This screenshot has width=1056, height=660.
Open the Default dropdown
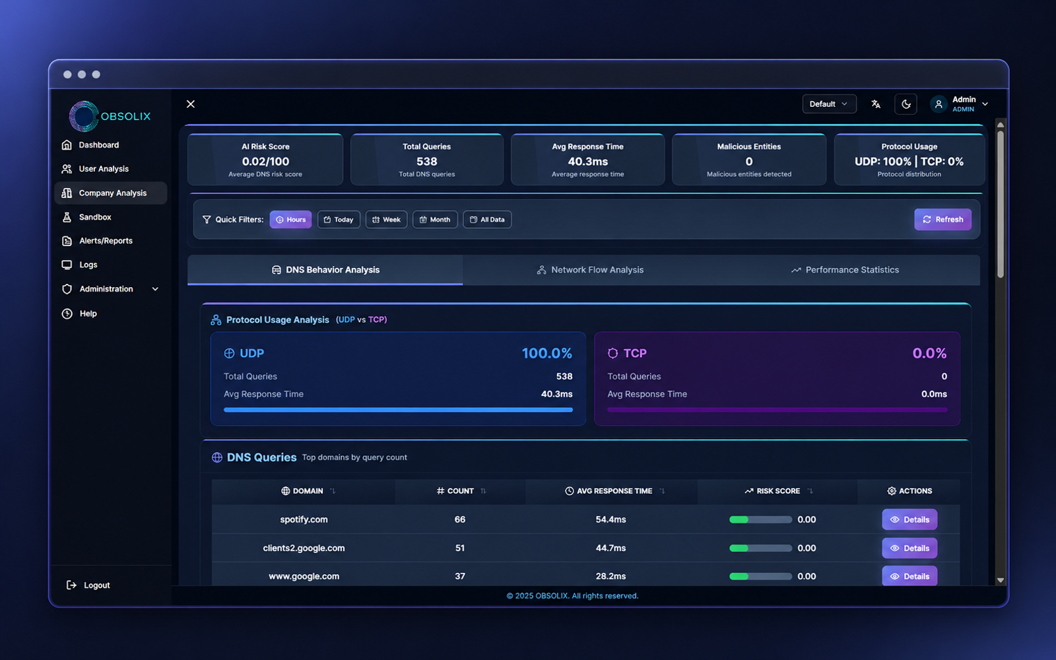click(x=829, y=104)
